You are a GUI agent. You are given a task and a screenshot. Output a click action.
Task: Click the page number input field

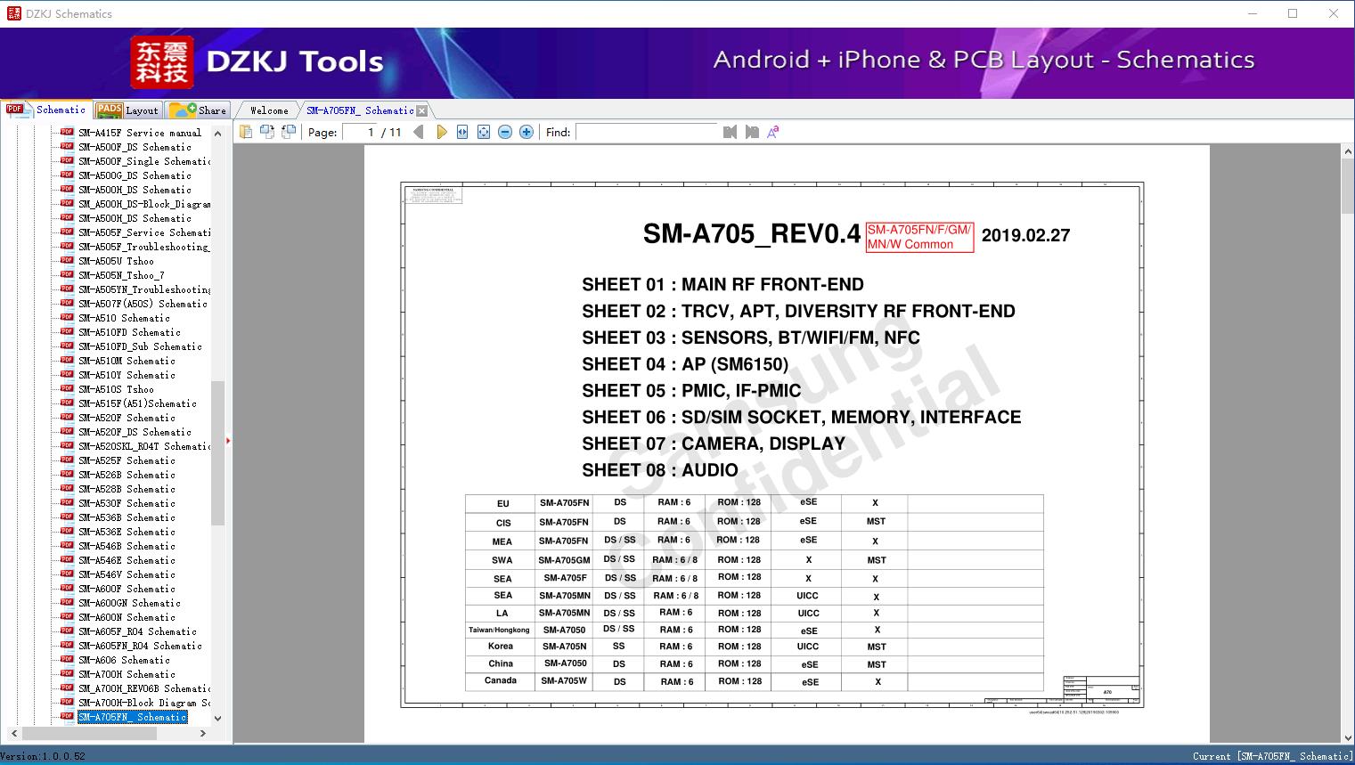[x=359, y=132]
